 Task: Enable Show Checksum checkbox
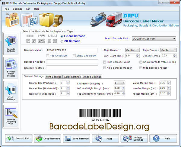coord(74,56)
